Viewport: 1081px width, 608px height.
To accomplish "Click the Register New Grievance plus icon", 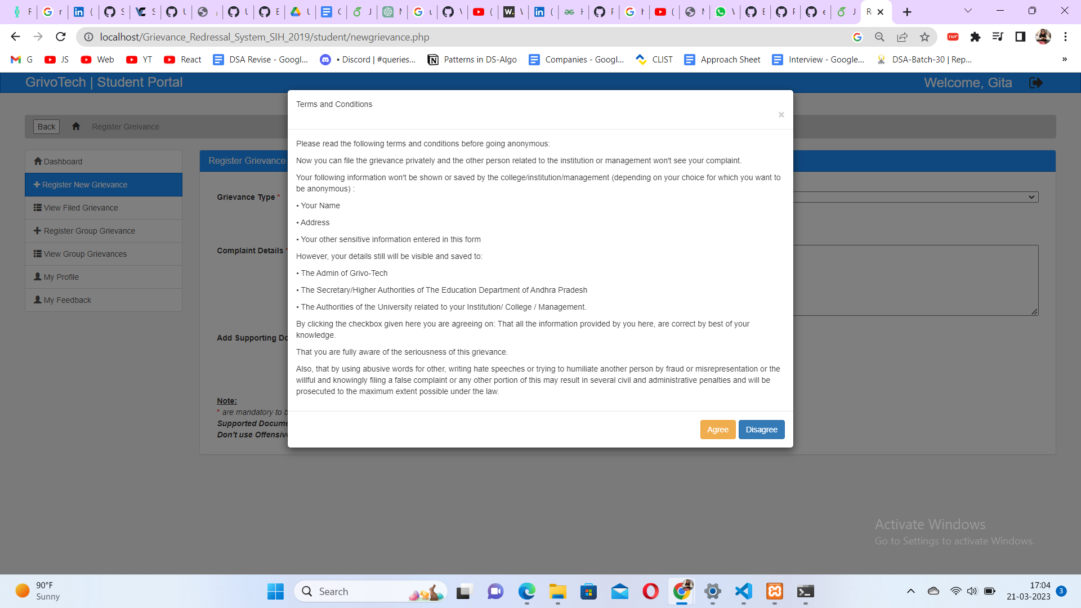I will (x=37, y=185).
